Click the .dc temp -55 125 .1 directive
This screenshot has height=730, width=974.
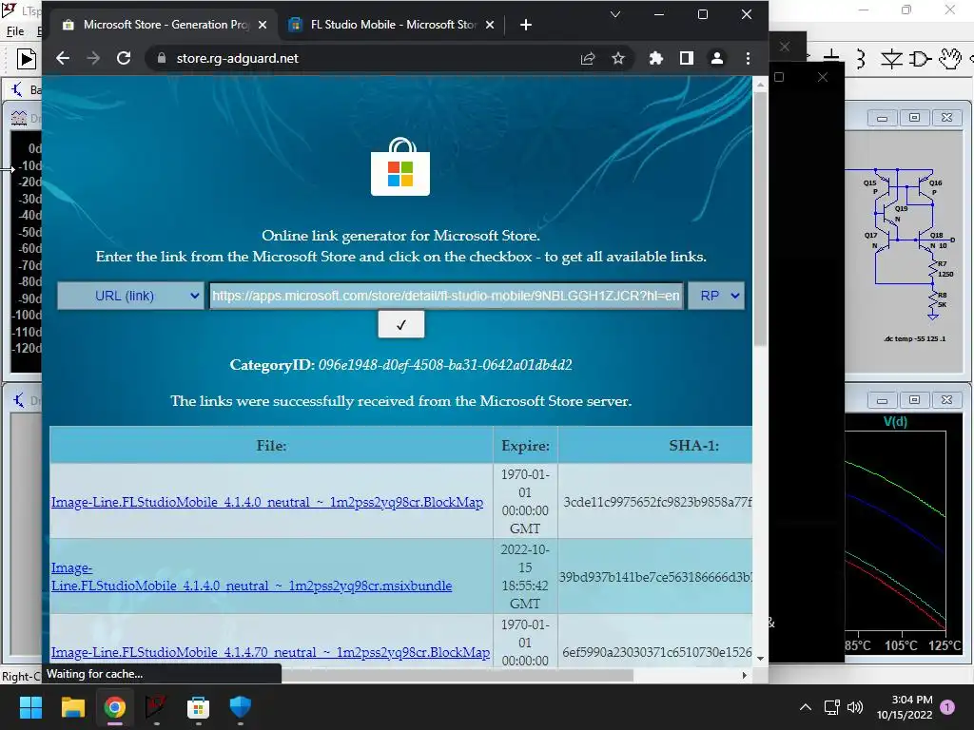(x=914, y=339)
